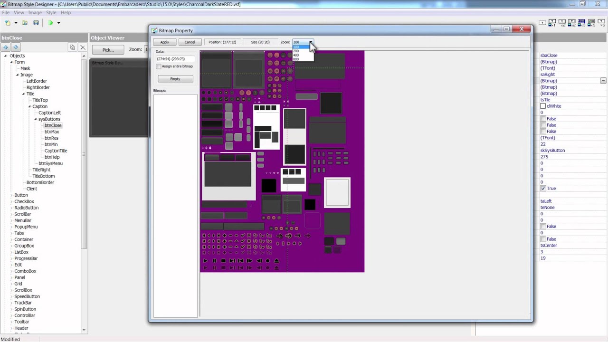The image size is (608, 342).
Task: Click the teNone property value
Action: (547, 208)
